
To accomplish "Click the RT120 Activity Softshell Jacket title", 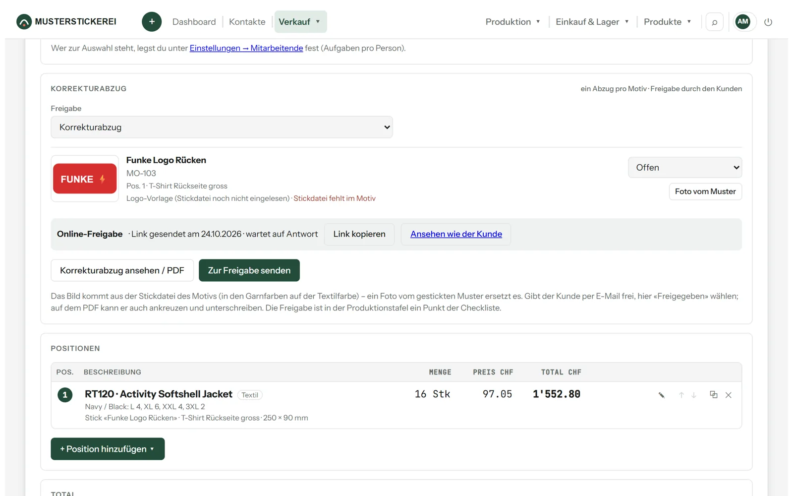I will (x=159, y=394).
